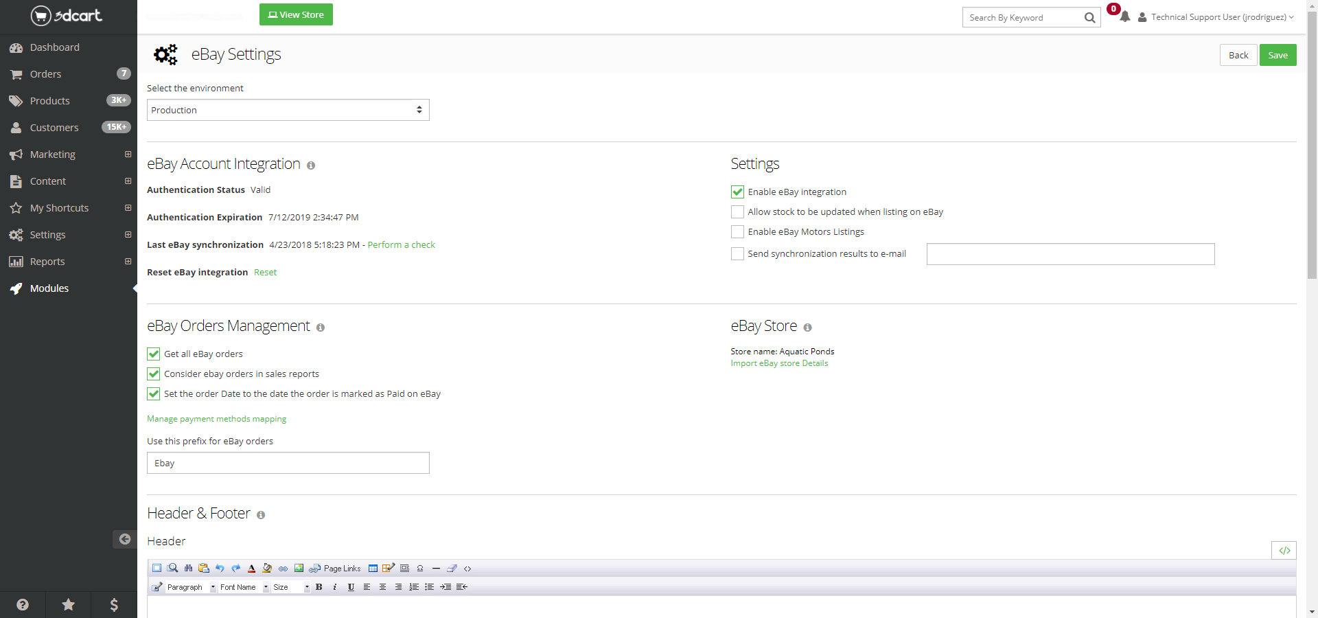Click the insert table icon in editor

[x=373, y=569]
